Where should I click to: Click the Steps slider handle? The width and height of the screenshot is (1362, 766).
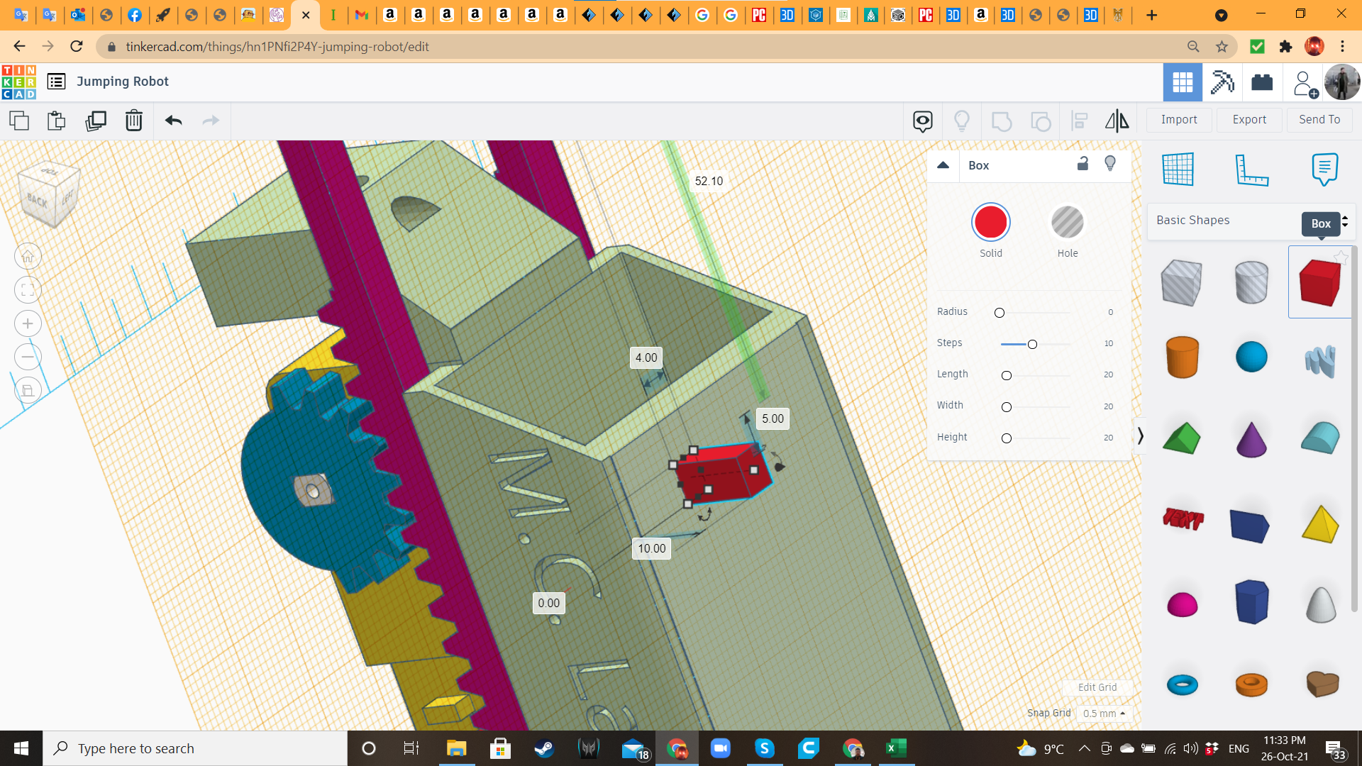(1032, 344)
